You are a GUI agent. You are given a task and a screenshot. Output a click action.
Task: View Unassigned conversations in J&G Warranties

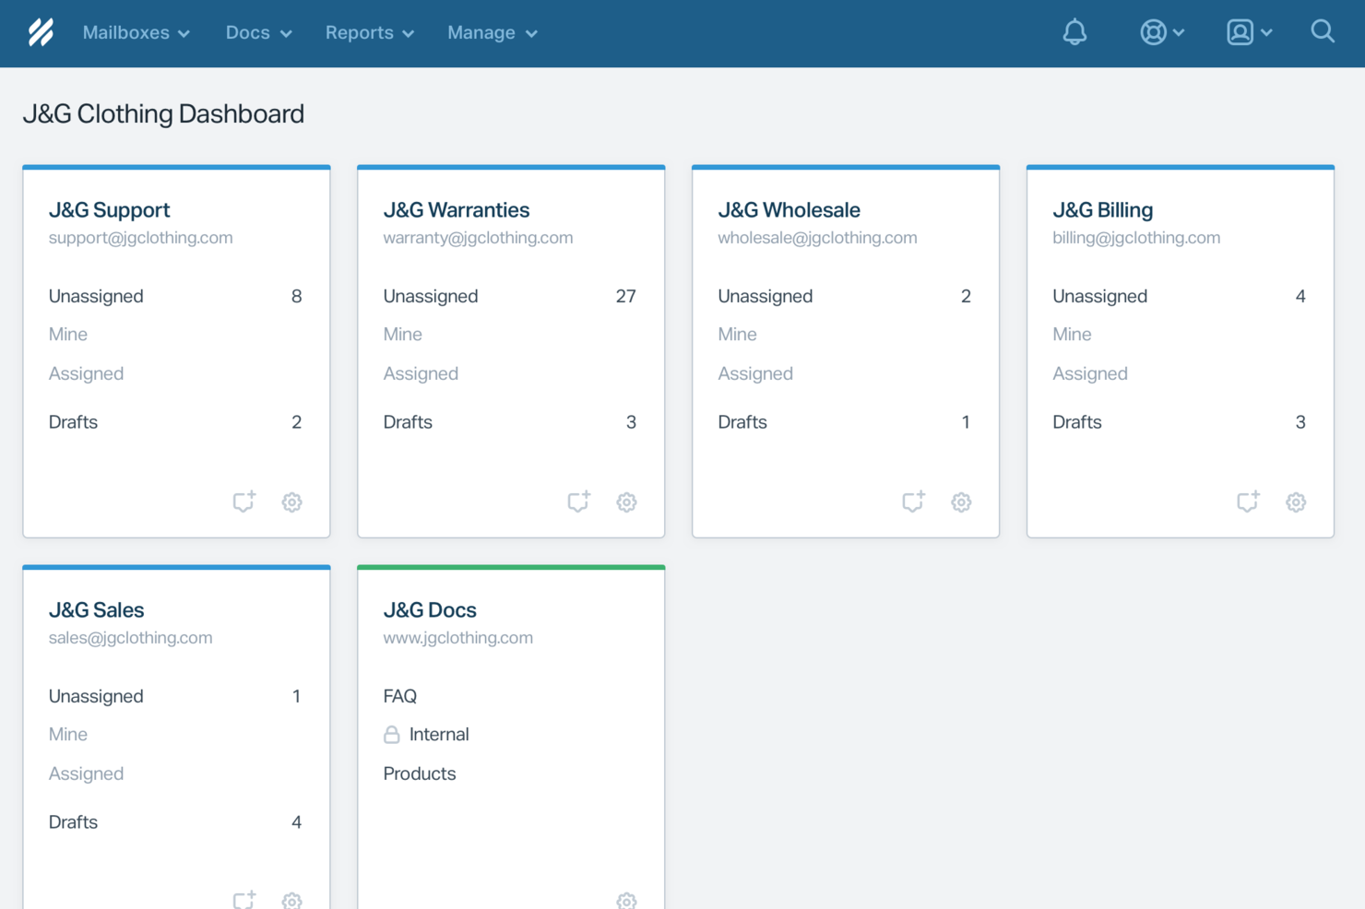click(430, 296)
